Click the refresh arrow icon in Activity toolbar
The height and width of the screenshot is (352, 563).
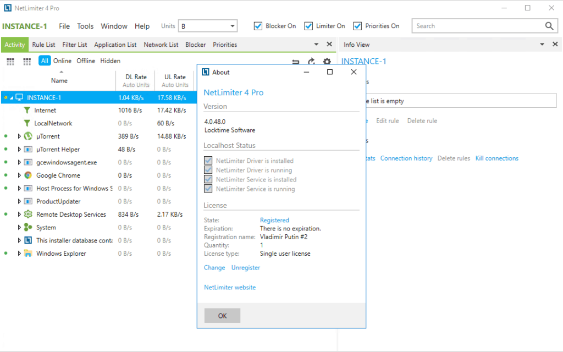[311, 61]
